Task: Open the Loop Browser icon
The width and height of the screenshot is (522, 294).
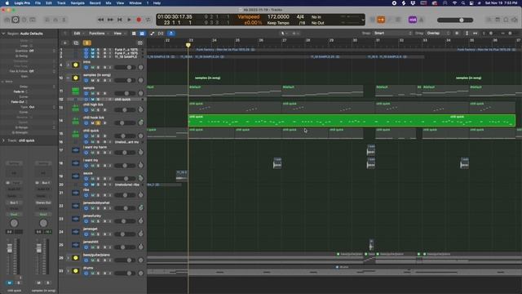Action: coord(506,20)
